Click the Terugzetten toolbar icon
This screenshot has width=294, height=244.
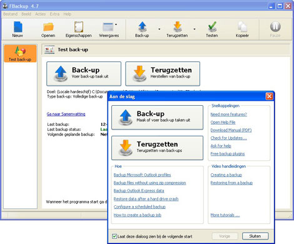[x=177, y=27]
